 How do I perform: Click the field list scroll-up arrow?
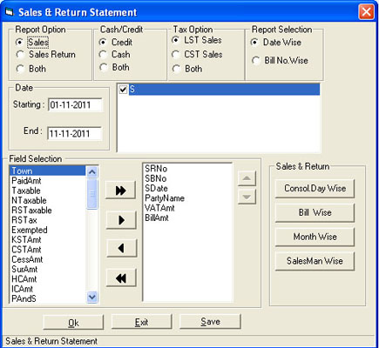pyautogui.click(x=92, y=172)
